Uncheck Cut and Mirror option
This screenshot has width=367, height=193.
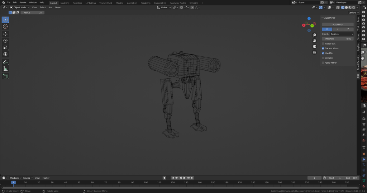[323, 48]
